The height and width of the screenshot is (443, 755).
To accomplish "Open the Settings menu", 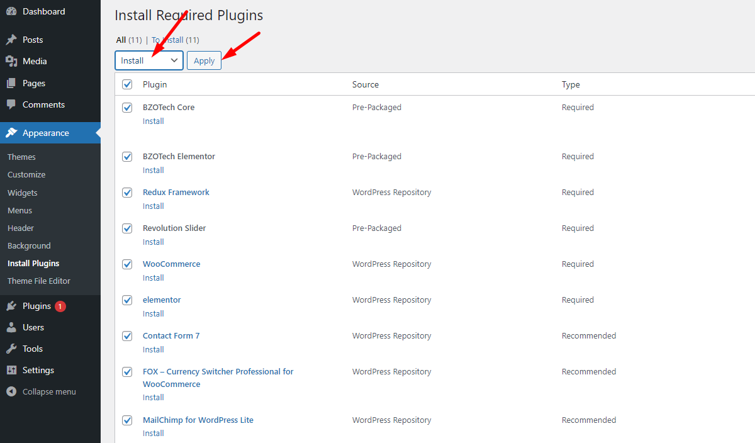I will [x=50, y=370].
